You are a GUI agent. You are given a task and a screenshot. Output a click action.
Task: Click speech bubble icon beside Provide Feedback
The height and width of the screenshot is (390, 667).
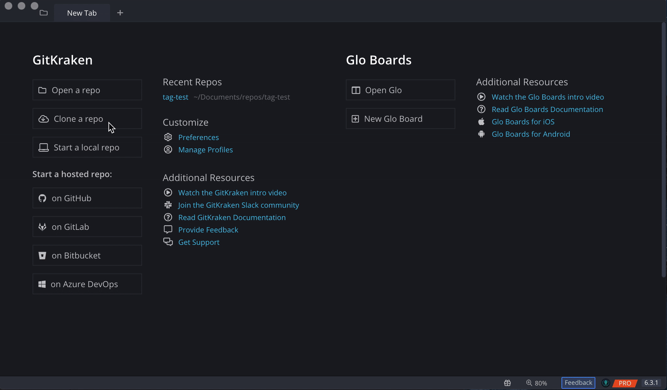coord(168,230)
